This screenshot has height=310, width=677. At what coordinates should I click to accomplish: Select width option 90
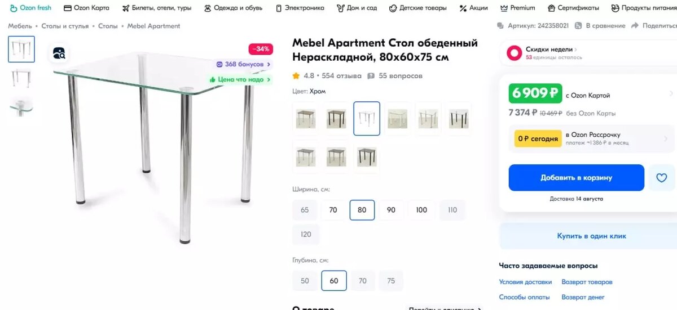pos(391,210)
